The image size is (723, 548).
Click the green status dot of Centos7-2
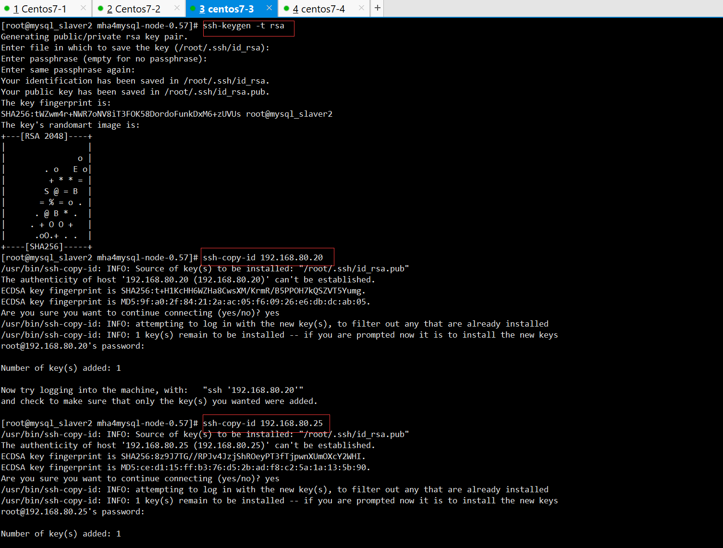[100, 9]
